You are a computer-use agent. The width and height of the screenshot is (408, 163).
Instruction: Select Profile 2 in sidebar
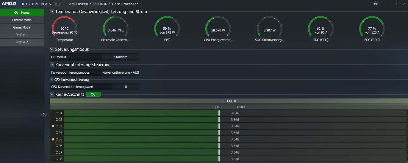tap(22, 42)
